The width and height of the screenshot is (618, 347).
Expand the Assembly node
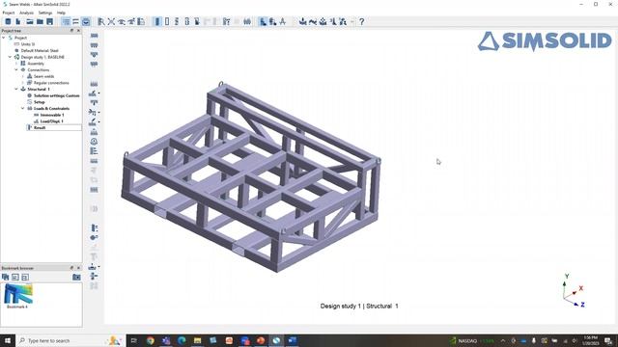(x=16, y=64)
